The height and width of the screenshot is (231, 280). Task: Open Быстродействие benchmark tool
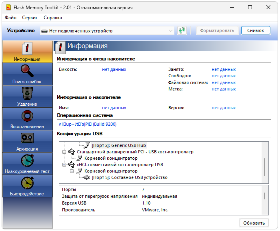[27, 186]
